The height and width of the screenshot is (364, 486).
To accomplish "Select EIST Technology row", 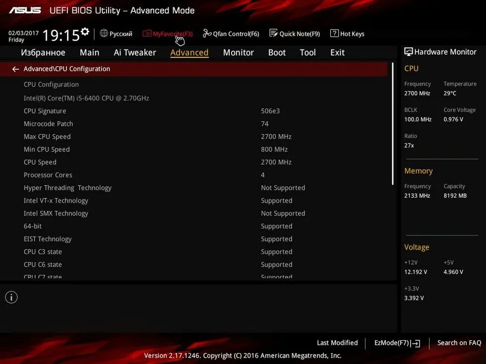I will 194,239.
